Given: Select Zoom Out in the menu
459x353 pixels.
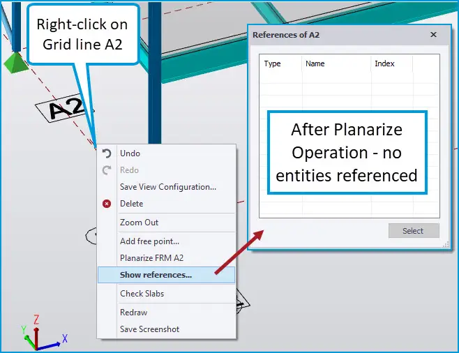Looking at the screenshot, I should (166, 223).
